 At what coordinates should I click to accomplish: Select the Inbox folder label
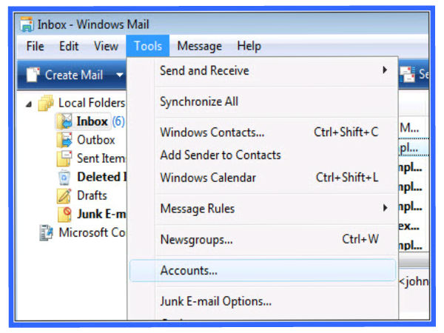(x=92, y=121)
